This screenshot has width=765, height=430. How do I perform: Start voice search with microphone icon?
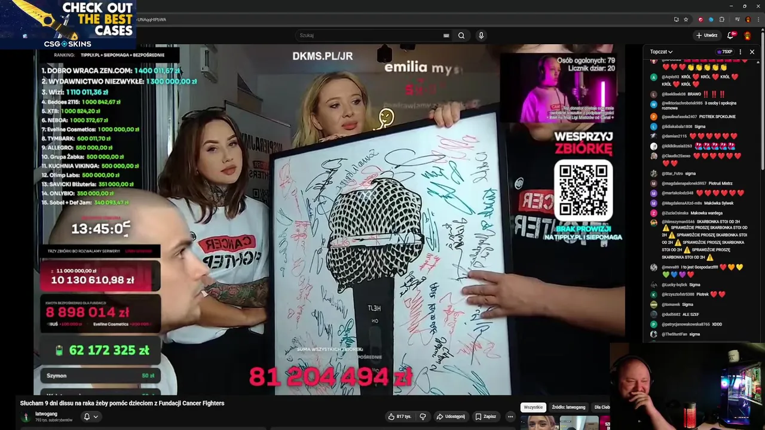(481, 35)
